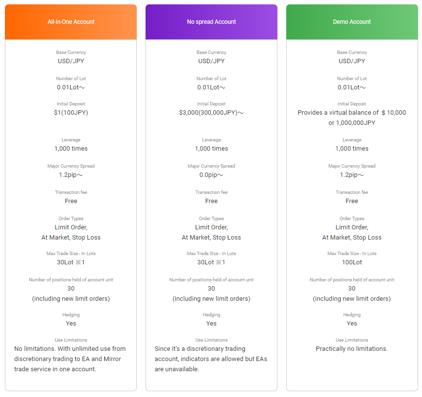Click the 0.01Lot value in All-in-One column
Screen dimensions: 422x397
pos(71,87)
